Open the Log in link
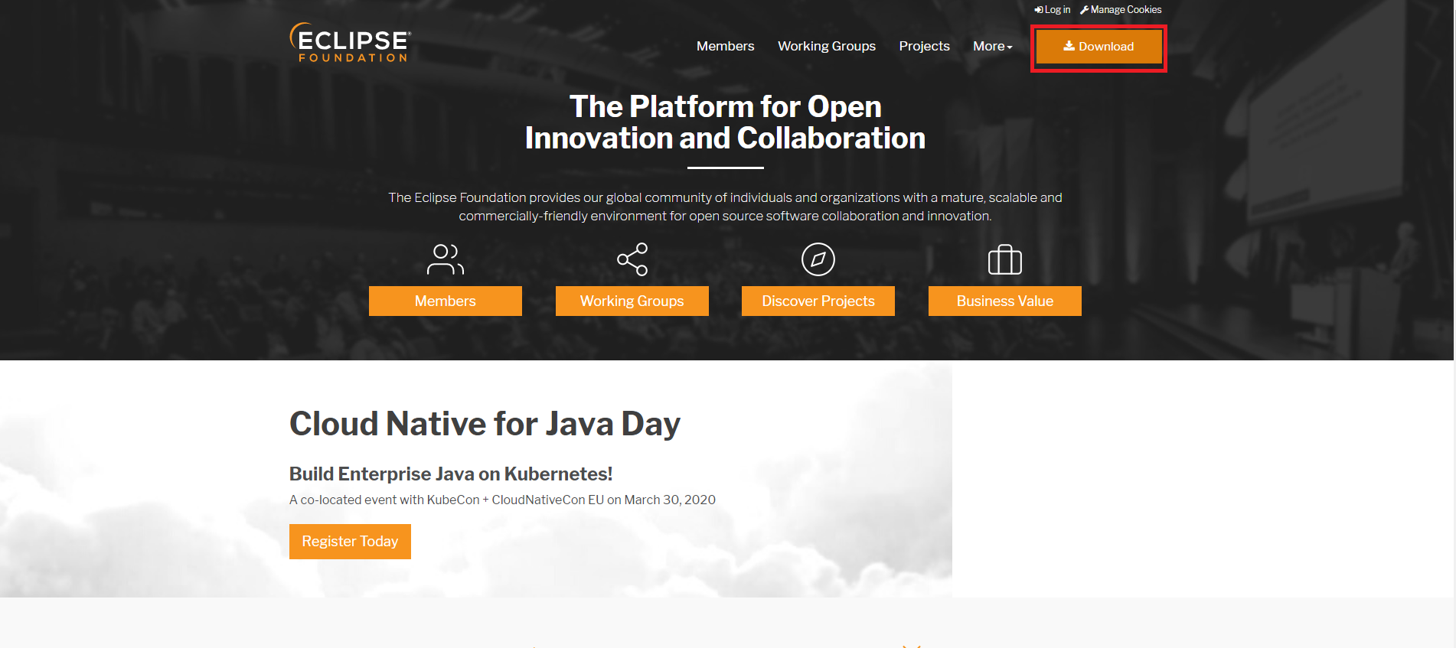Image resolution: width=1456 pixels, height=648 pixels. click(x=1053, y=10)
